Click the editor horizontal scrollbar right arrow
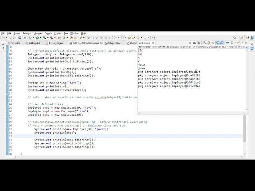Viewport: 255px width, 191px height. (241, 157)
